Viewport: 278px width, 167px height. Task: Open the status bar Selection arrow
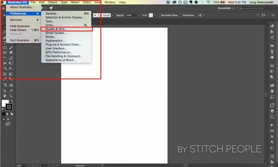[x=102, y=165]
